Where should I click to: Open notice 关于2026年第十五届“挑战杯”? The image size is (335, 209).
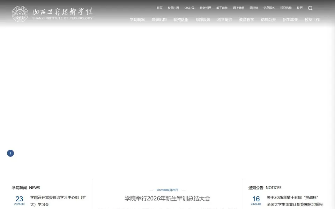tap(295, 201)
